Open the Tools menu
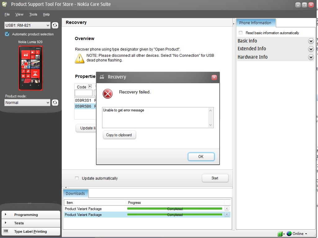This screenshot has height=238, width=318. [x=33, y=14]
